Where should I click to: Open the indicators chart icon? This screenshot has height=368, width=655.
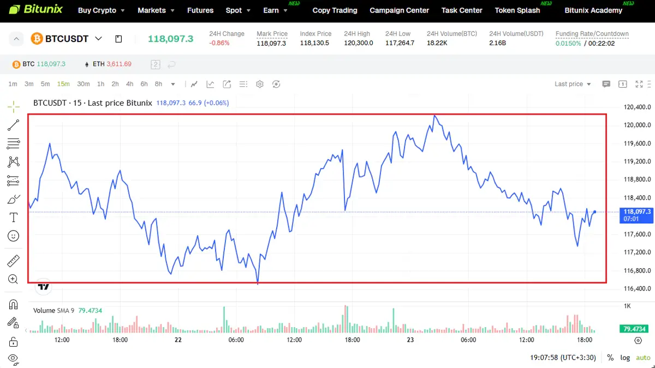210,84
